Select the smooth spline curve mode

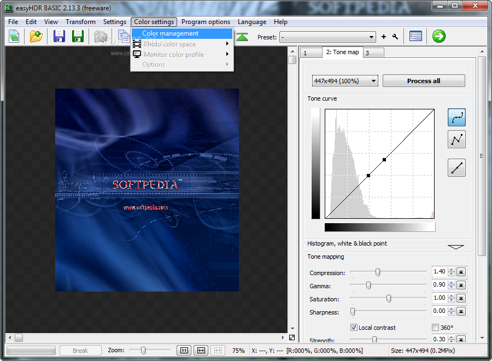(456, 118)
